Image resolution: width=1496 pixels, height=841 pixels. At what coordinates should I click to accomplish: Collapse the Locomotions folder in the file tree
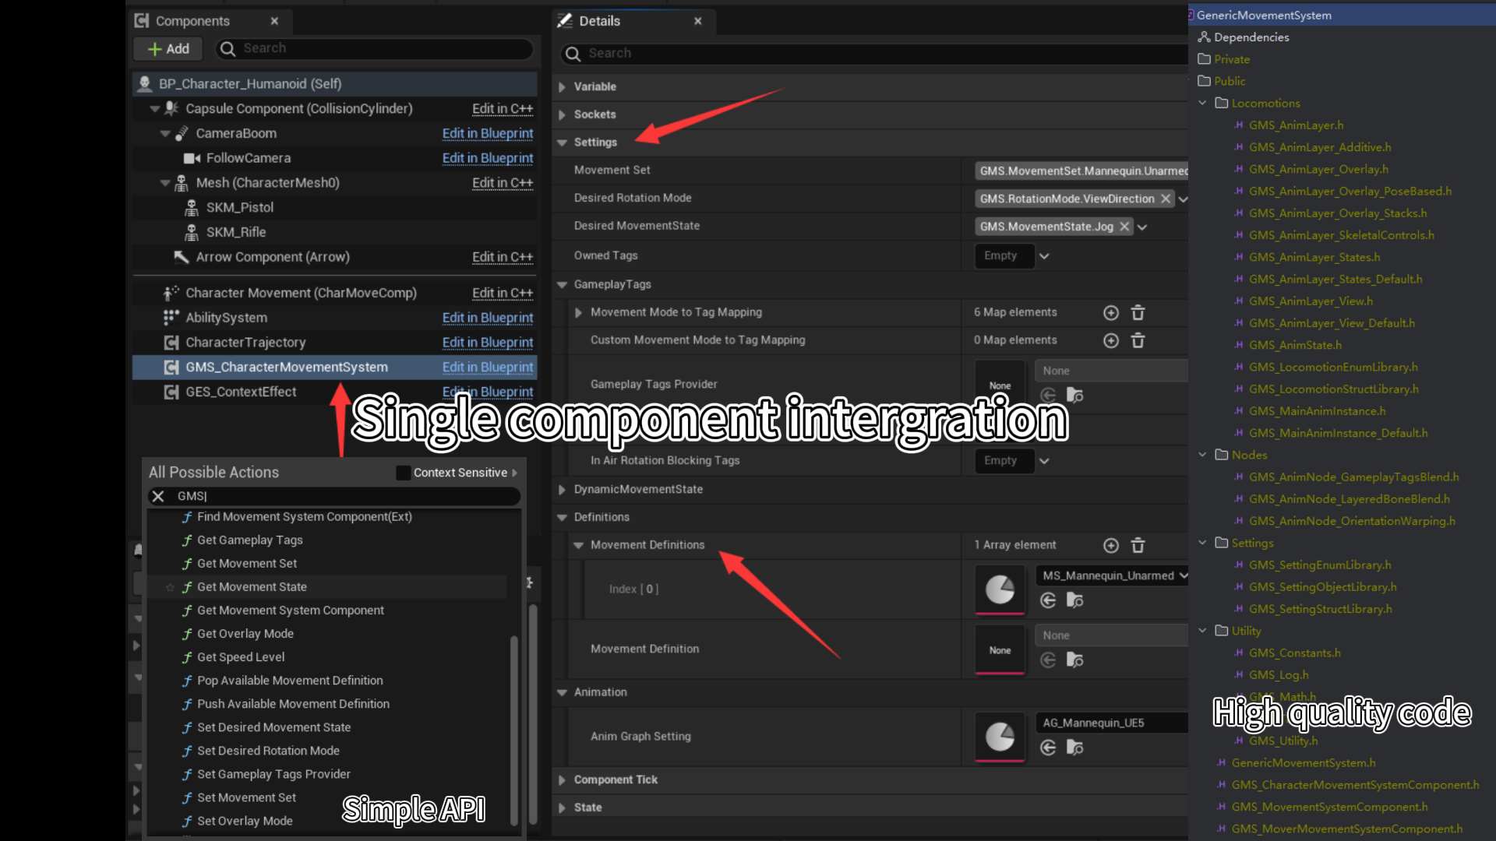point(1202,103)
